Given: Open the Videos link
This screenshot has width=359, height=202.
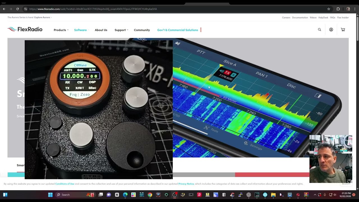Looking at the screenshot, I should click(313, 17).
